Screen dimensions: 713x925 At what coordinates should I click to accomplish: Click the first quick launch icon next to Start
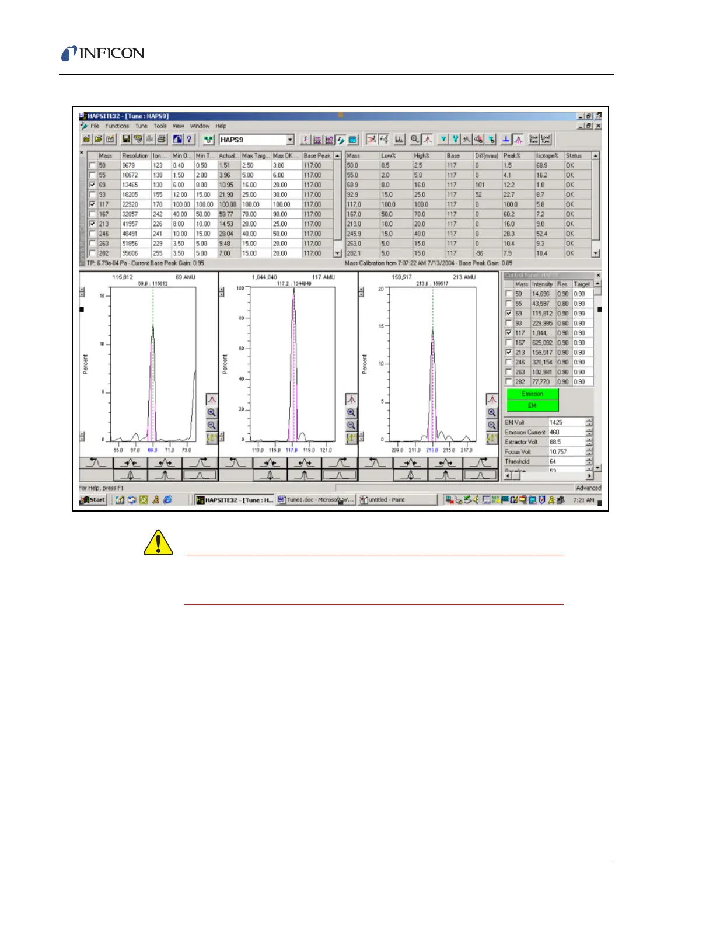coord(120,500)
